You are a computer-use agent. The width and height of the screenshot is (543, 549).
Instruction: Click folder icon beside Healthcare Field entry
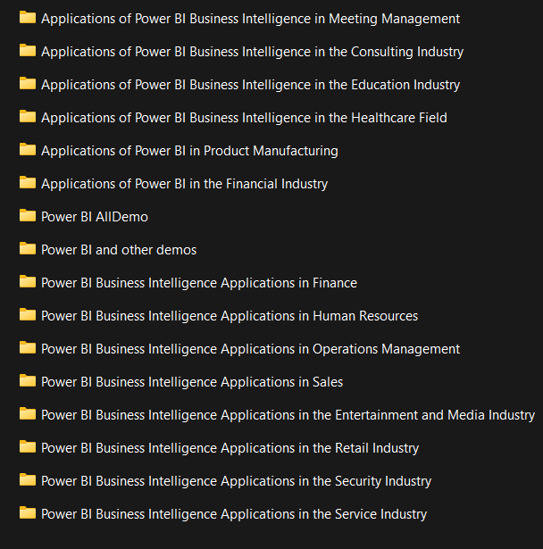click(28, 117)
